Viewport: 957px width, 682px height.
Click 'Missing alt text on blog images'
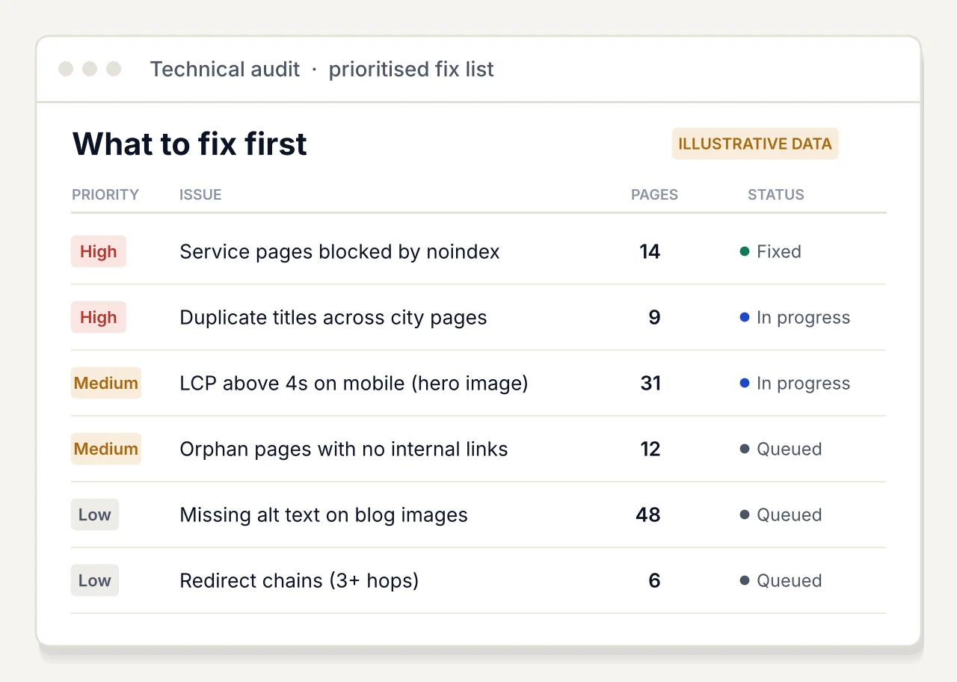pyautogui.click(x=324, y=514)
